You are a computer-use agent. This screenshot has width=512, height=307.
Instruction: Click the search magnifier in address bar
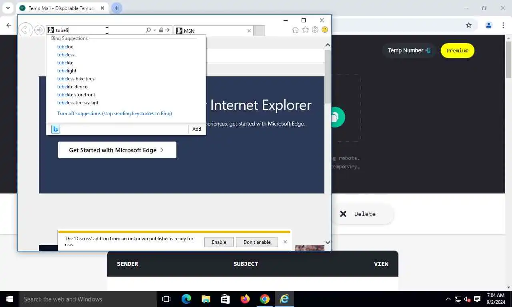[x=148, y=30]
